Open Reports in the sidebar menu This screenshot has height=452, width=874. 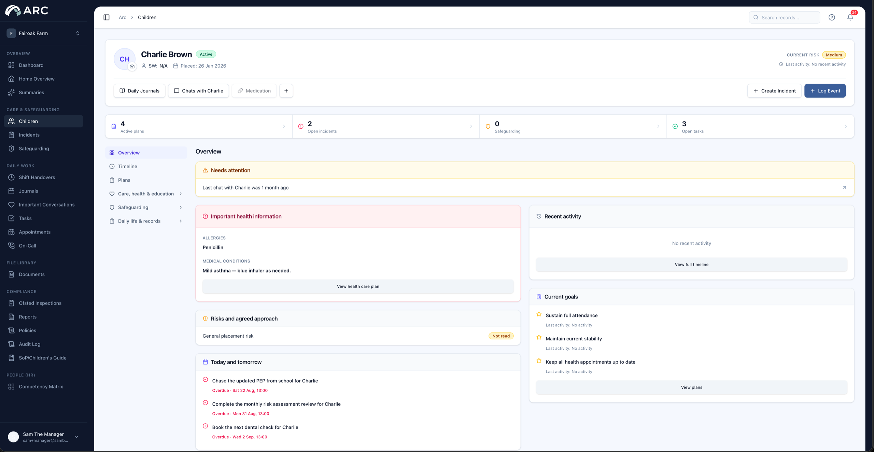[x=44, y=316]
